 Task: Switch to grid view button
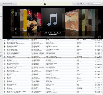(x=80, y=4)
